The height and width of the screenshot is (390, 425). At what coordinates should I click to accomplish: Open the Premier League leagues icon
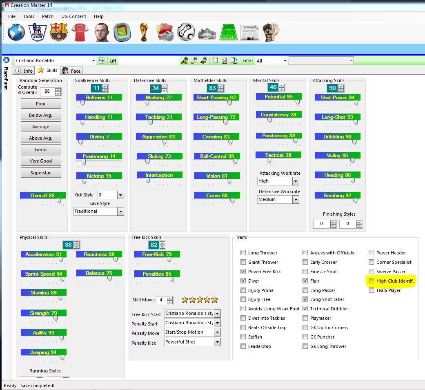pyautogui.click(x=38, y=32)
